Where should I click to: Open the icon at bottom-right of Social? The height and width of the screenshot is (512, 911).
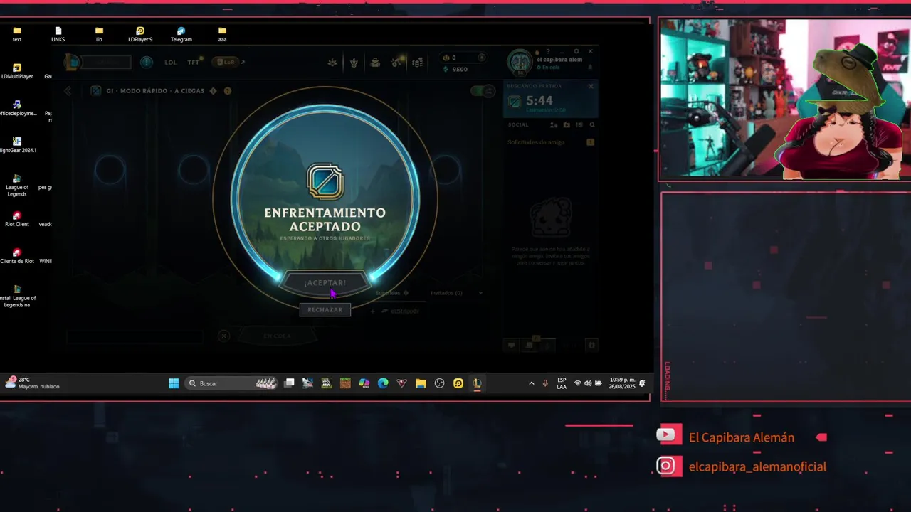tap(591, 346)
